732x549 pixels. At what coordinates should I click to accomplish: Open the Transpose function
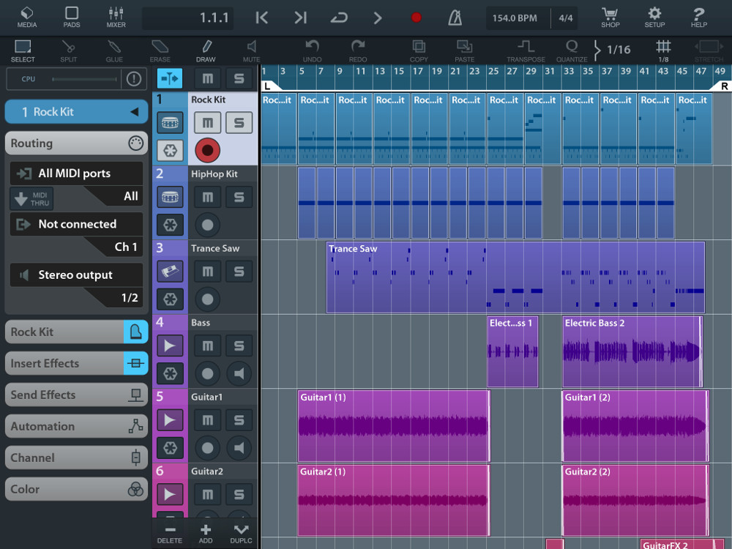(x=526, y=51)
